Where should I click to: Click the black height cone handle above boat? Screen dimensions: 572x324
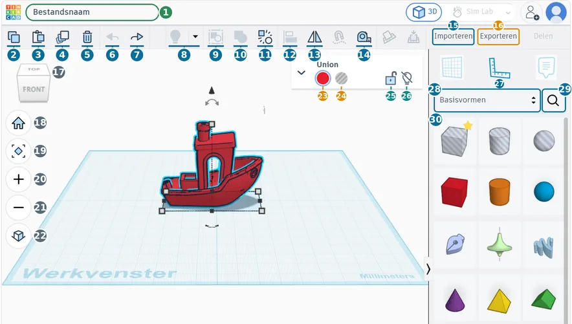212,91
